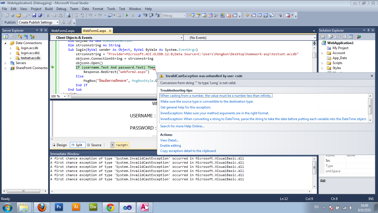Image resolution: width=378 pixels, height=213 pixels.
Task: Open Firefox from the taskbar
Action: (42, 207)
